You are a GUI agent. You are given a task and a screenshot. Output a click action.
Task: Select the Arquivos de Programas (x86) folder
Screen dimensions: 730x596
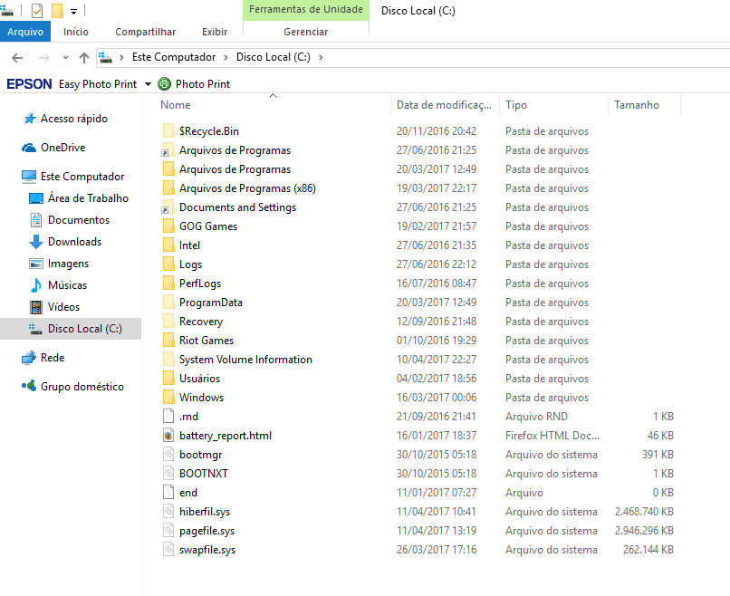tap(246, 188)
